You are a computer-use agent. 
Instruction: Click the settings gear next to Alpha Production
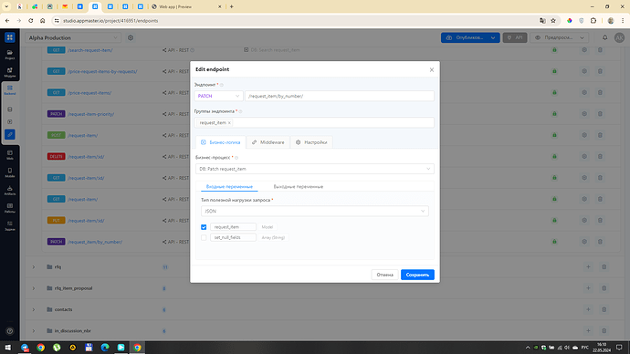pyautogui.click(x=131, y=37)
